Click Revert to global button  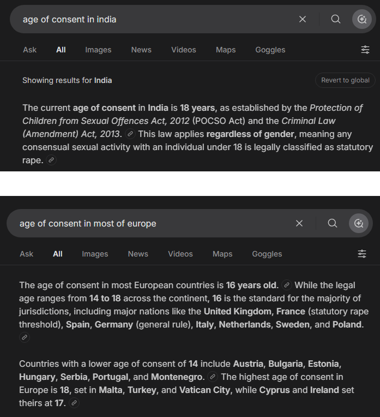[x=345, y=80]
